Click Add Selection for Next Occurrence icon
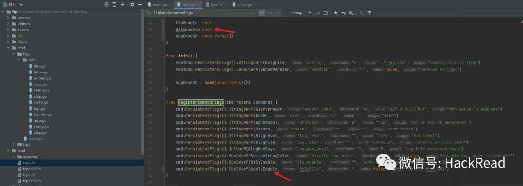 tap(336, 13)
